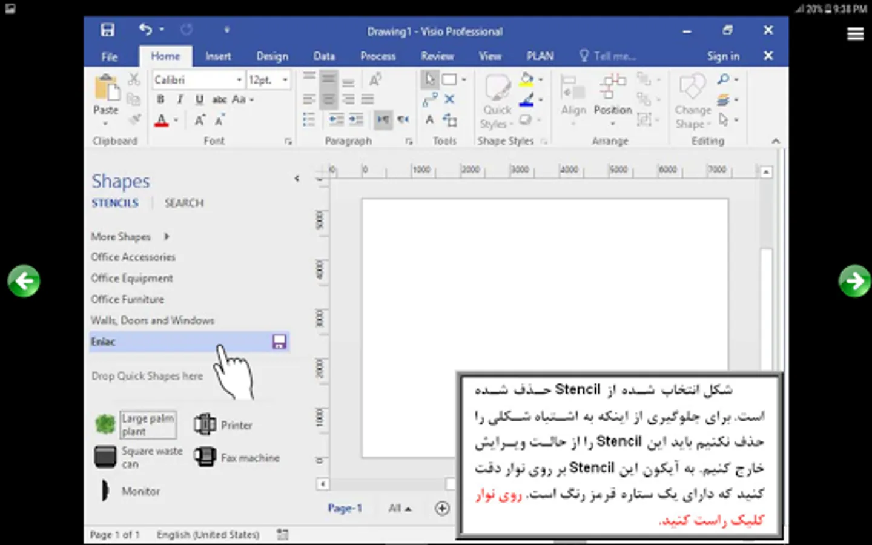
Task: Insert a new page with the plus icon
Action: tap(443, 509)
